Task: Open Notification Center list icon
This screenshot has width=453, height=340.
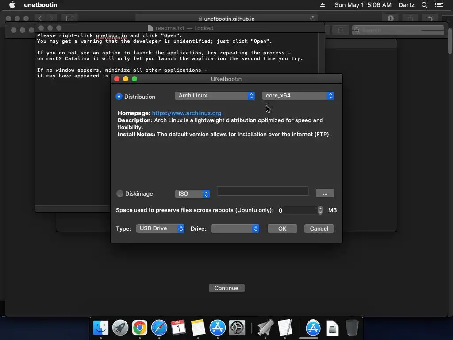Action: (x=438, y=5)
